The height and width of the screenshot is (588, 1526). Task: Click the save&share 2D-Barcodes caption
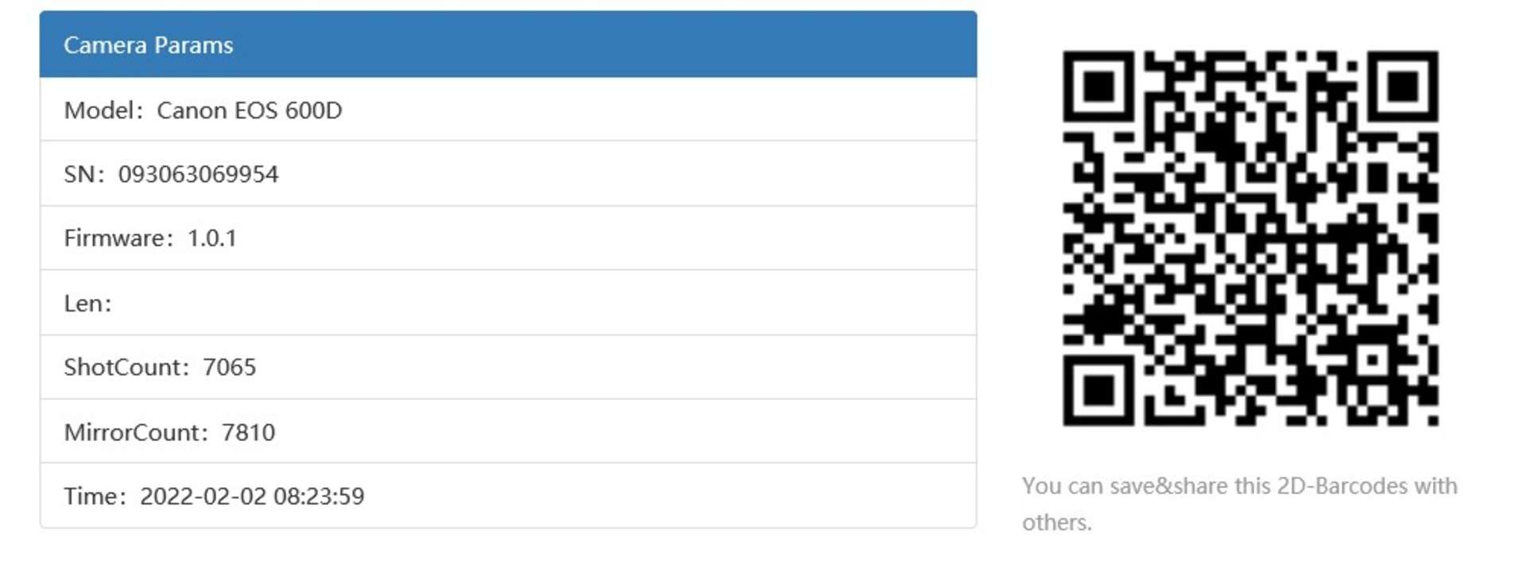(1240, 504)
